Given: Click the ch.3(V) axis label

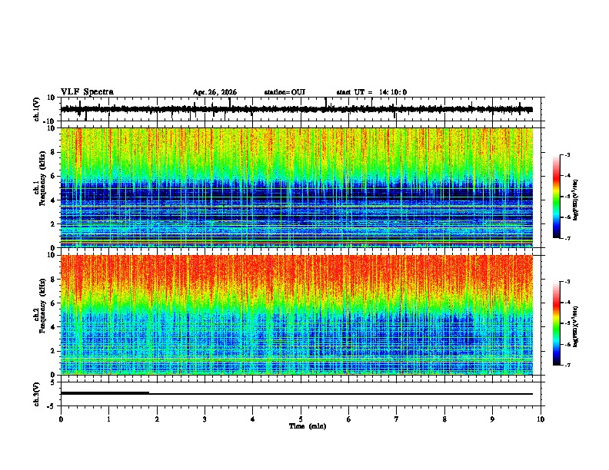Looking at the screenshot, I should [x=37, y=394].
